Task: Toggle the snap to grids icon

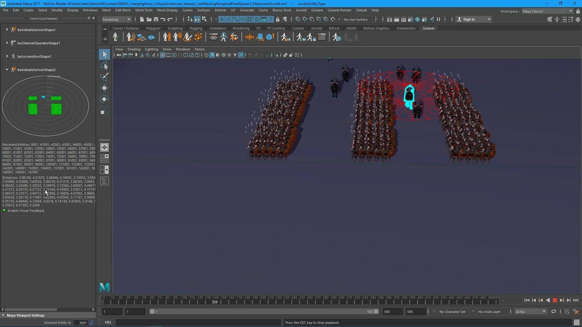Action: 298,20
